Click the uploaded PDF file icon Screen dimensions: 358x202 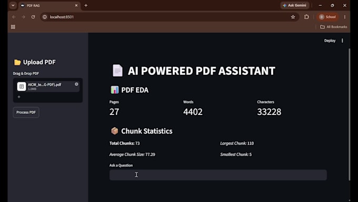click(x=22, y=86)
